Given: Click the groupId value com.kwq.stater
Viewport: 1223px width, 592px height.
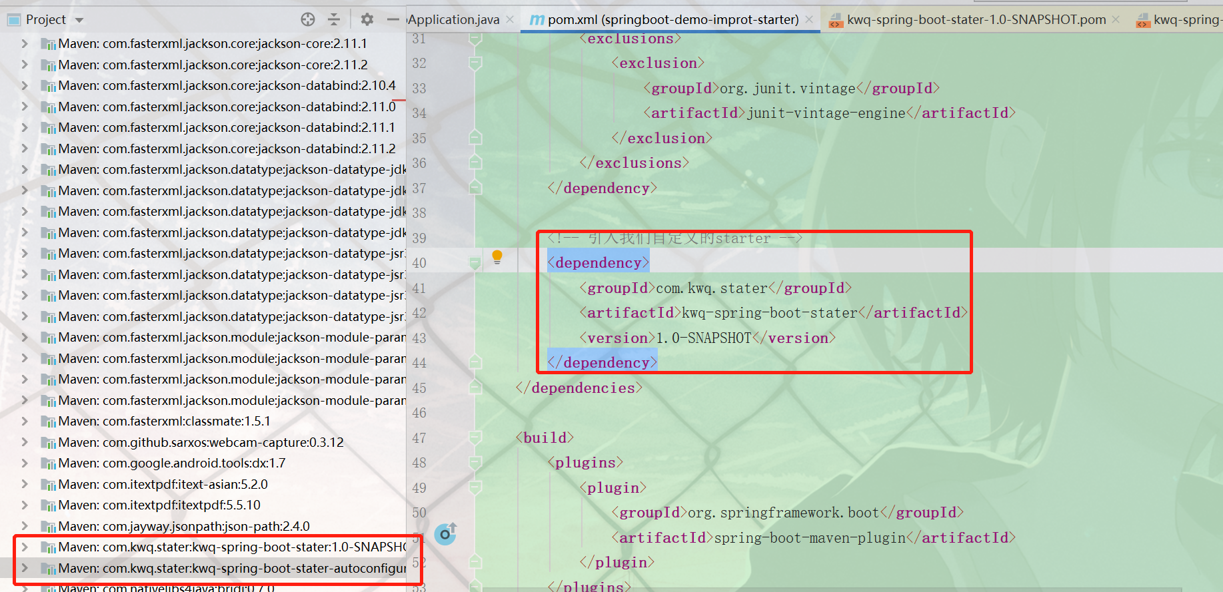Looking at the screenshot, I should [x=712, y=288].
